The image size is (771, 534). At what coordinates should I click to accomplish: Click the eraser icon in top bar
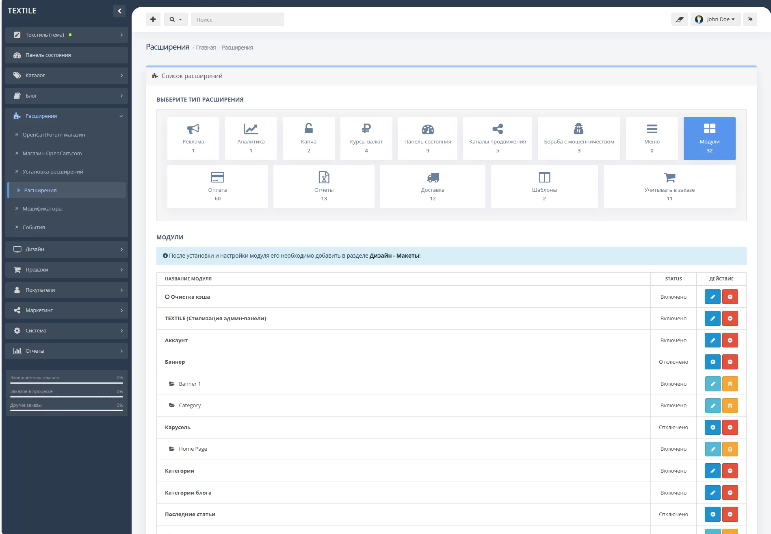680,19
